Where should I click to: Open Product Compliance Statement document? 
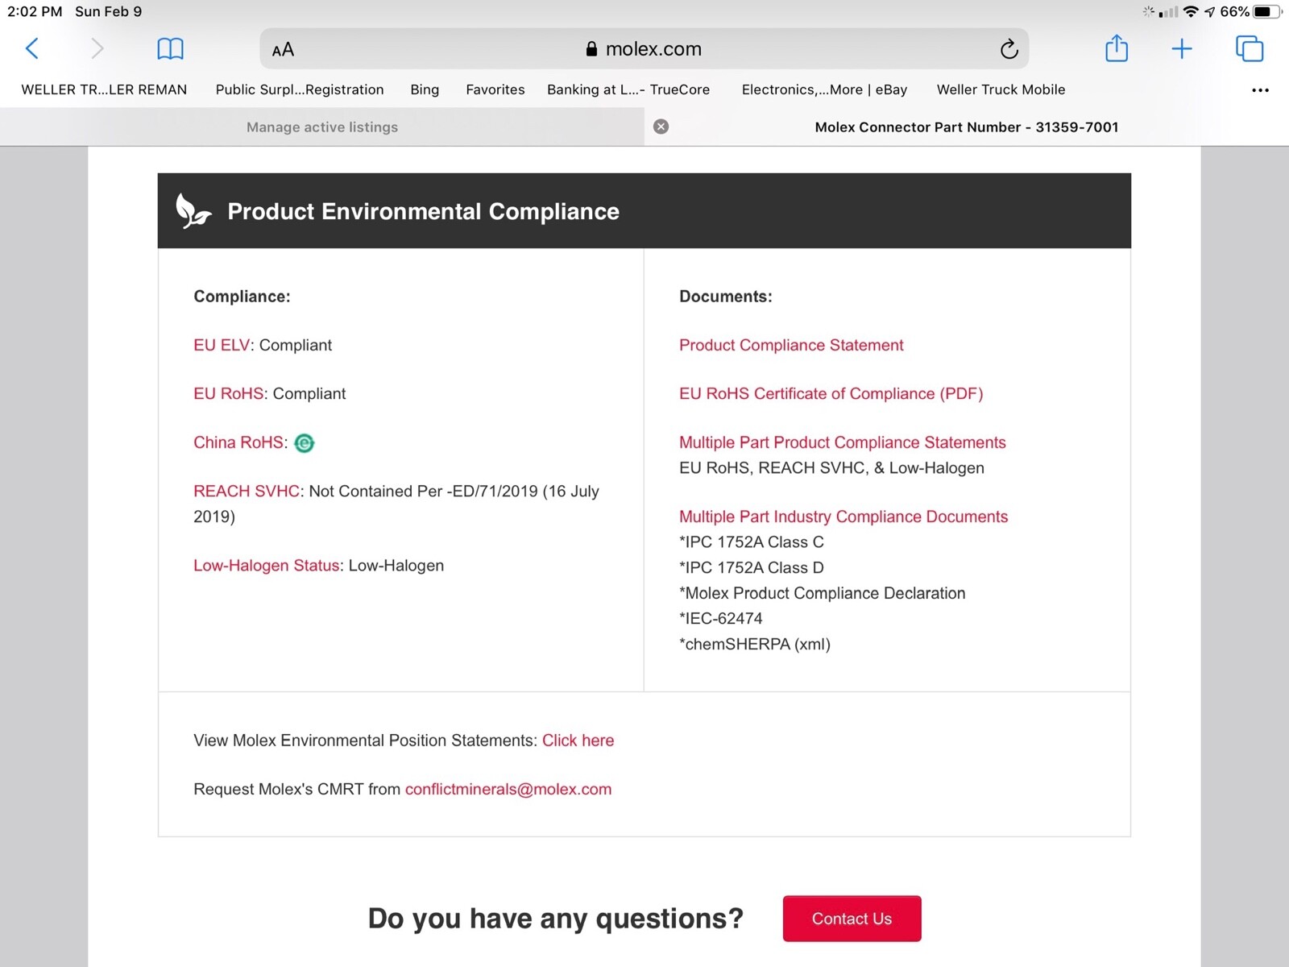[791, 345]
